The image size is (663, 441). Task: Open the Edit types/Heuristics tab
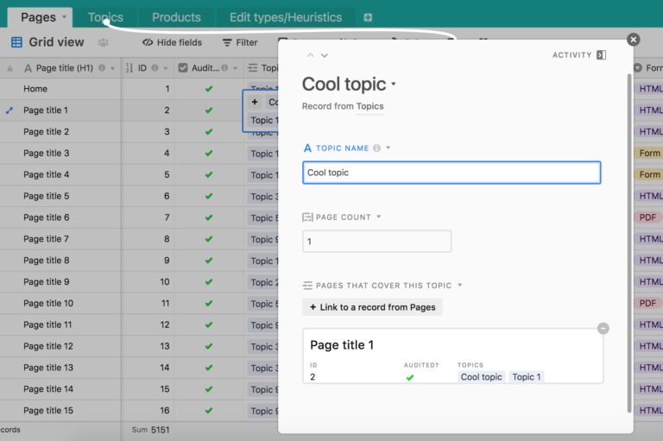coord(285,17)
